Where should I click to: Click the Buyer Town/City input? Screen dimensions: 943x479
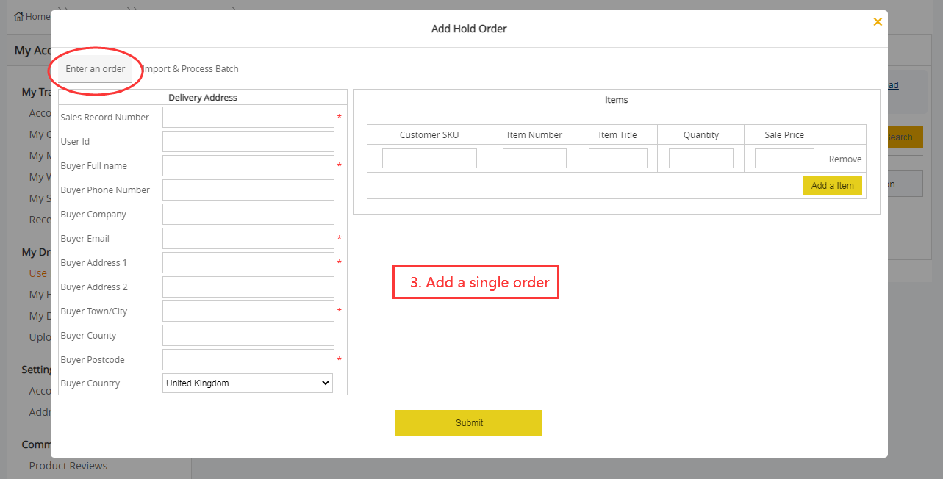pyautogui.click(x=248, y=311)
